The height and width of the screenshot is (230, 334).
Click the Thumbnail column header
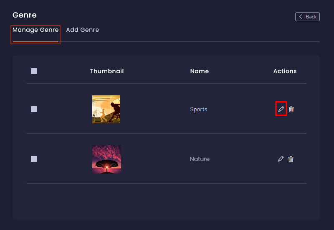pos(107,71)
